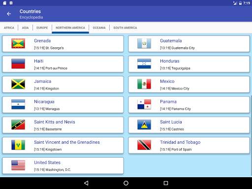Open the Honduras country name
The height and width of the screenshot is (189, 252).
point(170,61)
